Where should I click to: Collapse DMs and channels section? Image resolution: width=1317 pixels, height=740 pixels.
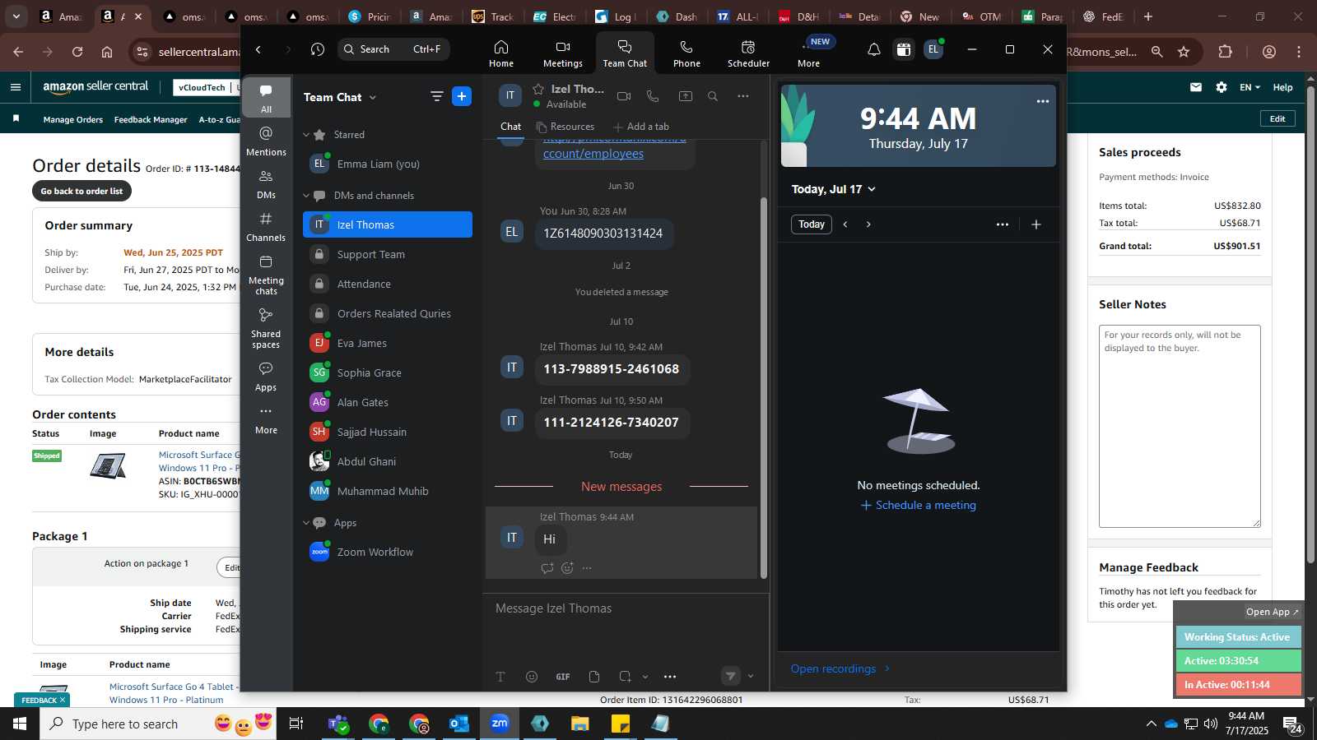tap(306, 196)
